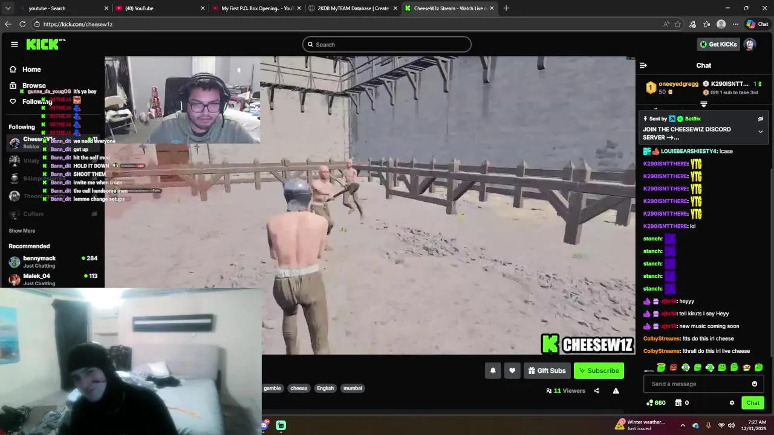The width and height of the screenshot is (774, 435).
Task: Click the Send a message input
Action: click(698, 384)
